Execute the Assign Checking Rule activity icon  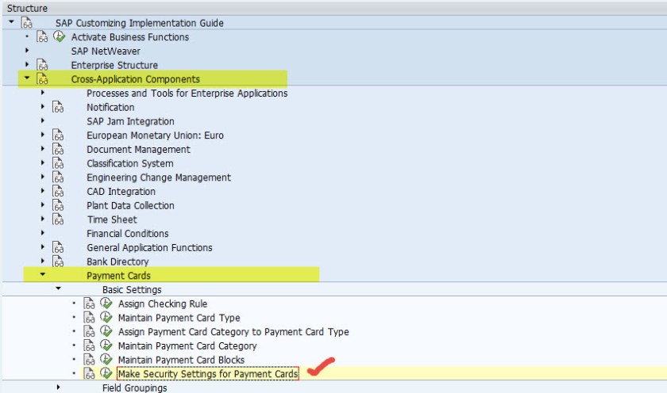tap(106, 303)
